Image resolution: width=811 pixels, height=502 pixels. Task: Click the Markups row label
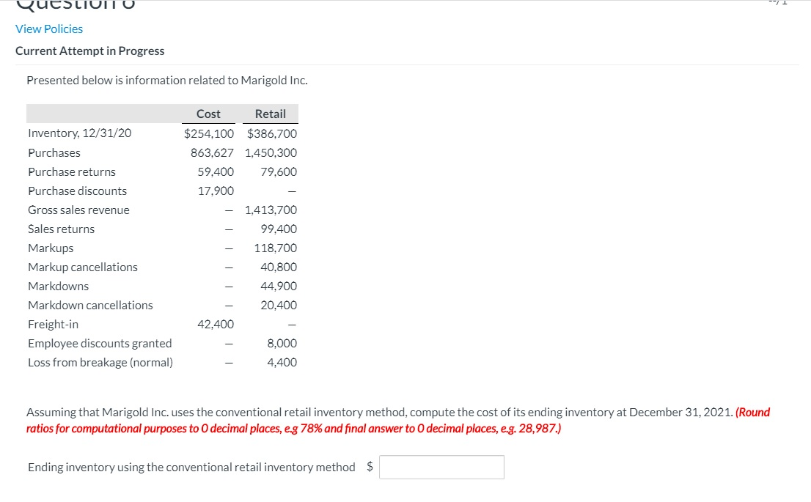click(x=51, y=248)
